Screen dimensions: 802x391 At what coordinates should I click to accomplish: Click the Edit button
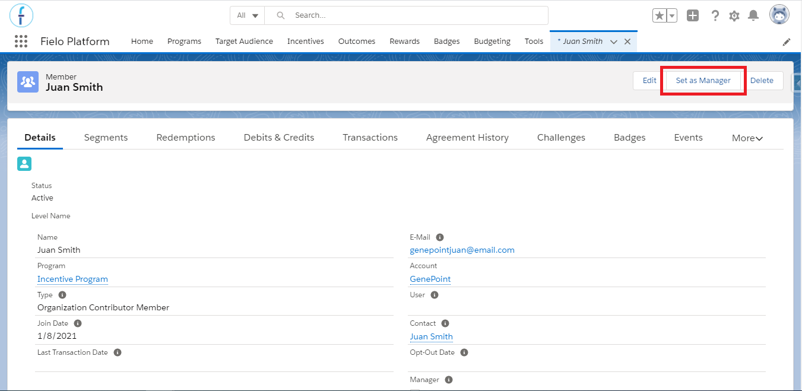coord(649,81)
